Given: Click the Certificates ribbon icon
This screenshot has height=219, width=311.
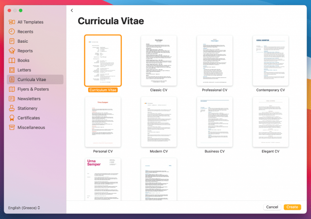Looking at the screenshot, I should (x=12, y=118).
